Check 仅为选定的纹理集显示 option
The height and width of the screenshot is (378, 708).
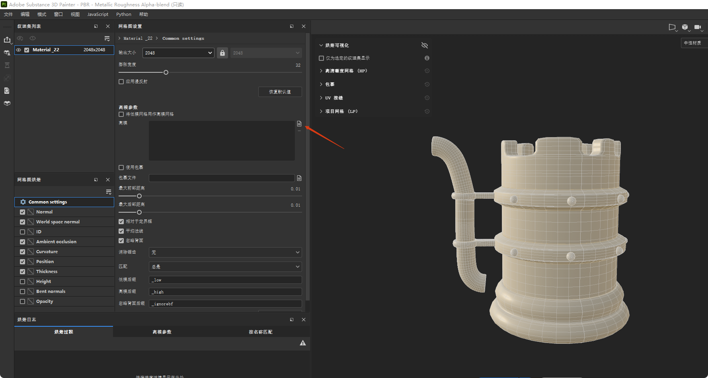click(322, 58)
